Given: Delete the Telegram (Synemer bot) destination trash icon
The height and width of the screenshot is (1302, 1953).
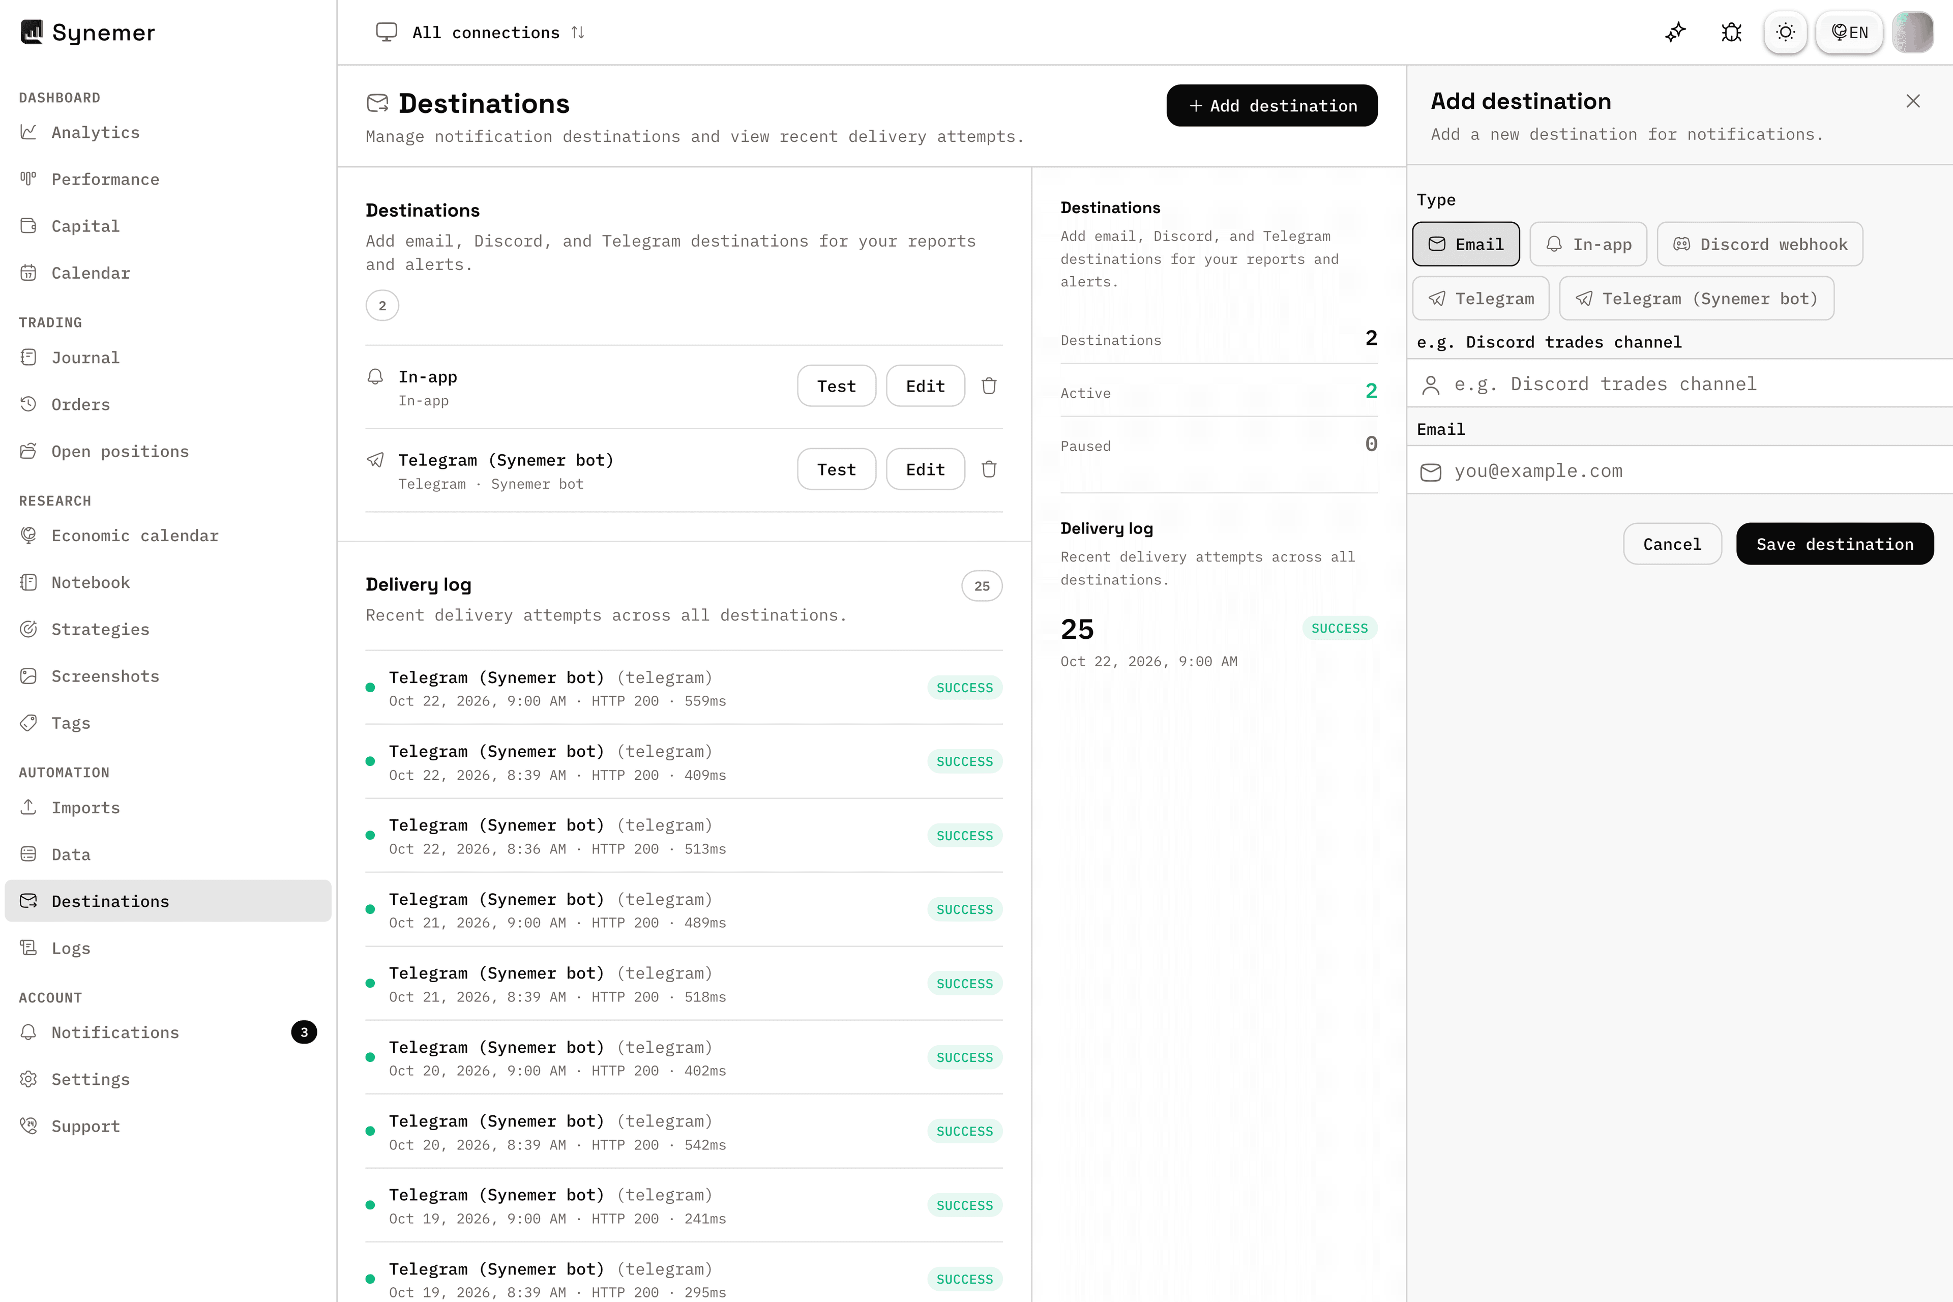Looking at the screenshot, I should tap(989, 469).
